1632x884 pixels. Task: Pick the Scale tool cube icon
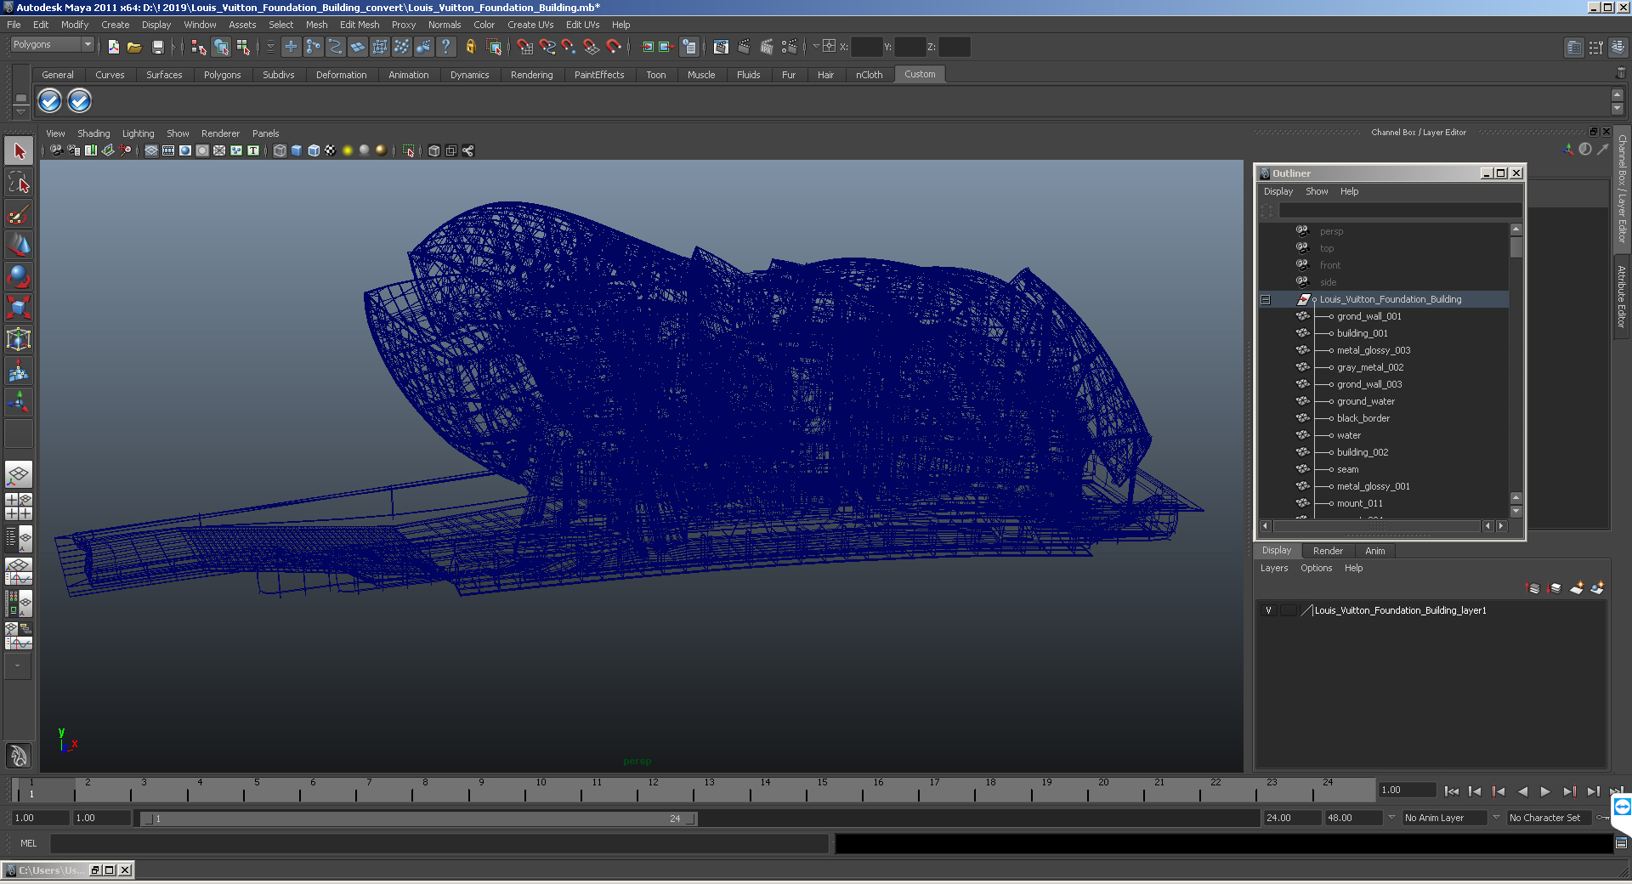click(x=19, y=307)
